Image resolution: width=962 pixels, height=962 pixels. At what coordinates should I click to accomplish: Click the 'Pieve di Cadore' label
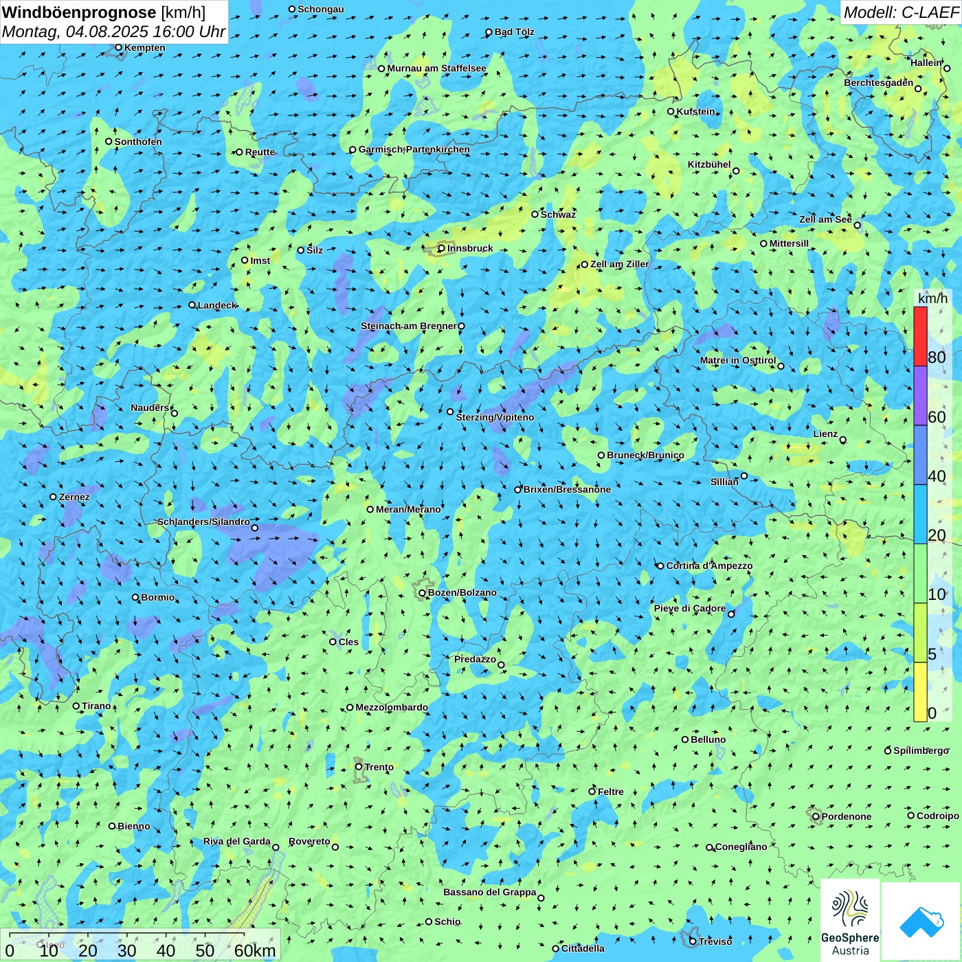[690, 608]
